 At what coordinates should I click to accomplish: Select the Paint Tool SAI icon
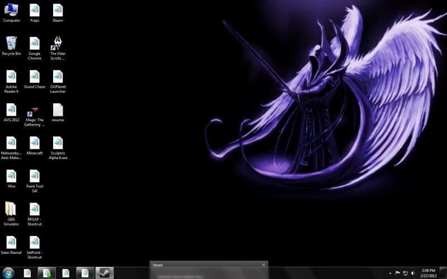35,181
